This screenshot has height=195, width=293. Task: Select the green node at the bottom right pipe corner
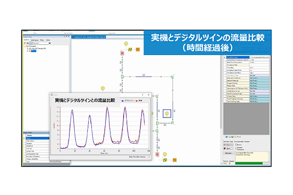(172, 123)
